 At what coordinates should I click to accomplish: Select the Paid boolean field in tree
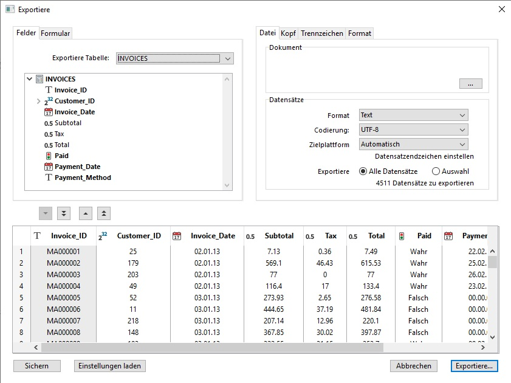pyautogui.click(x=61, y=156)
